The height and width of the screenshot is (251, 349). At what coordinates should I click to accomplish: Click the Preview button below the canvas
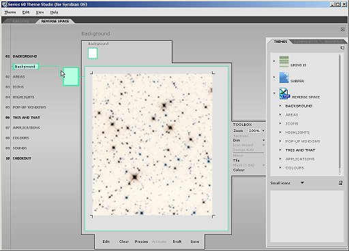[x=141, y=241]
